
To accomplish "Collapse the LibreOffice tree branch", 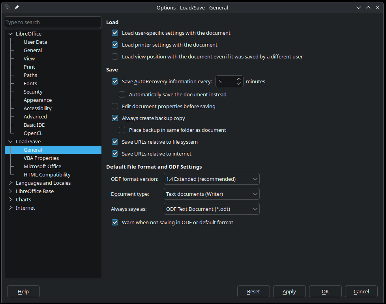I will point(10,34).
